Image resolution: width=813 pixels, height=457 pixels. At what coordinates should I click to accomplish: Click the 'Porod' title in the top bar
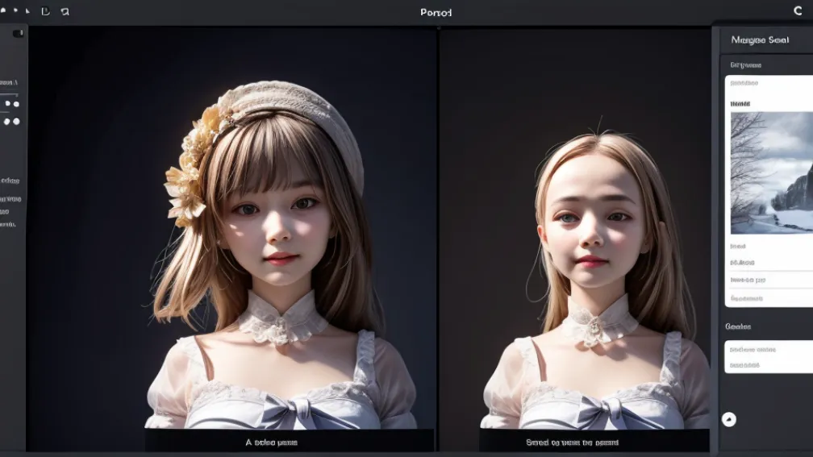tap(436, 12)
